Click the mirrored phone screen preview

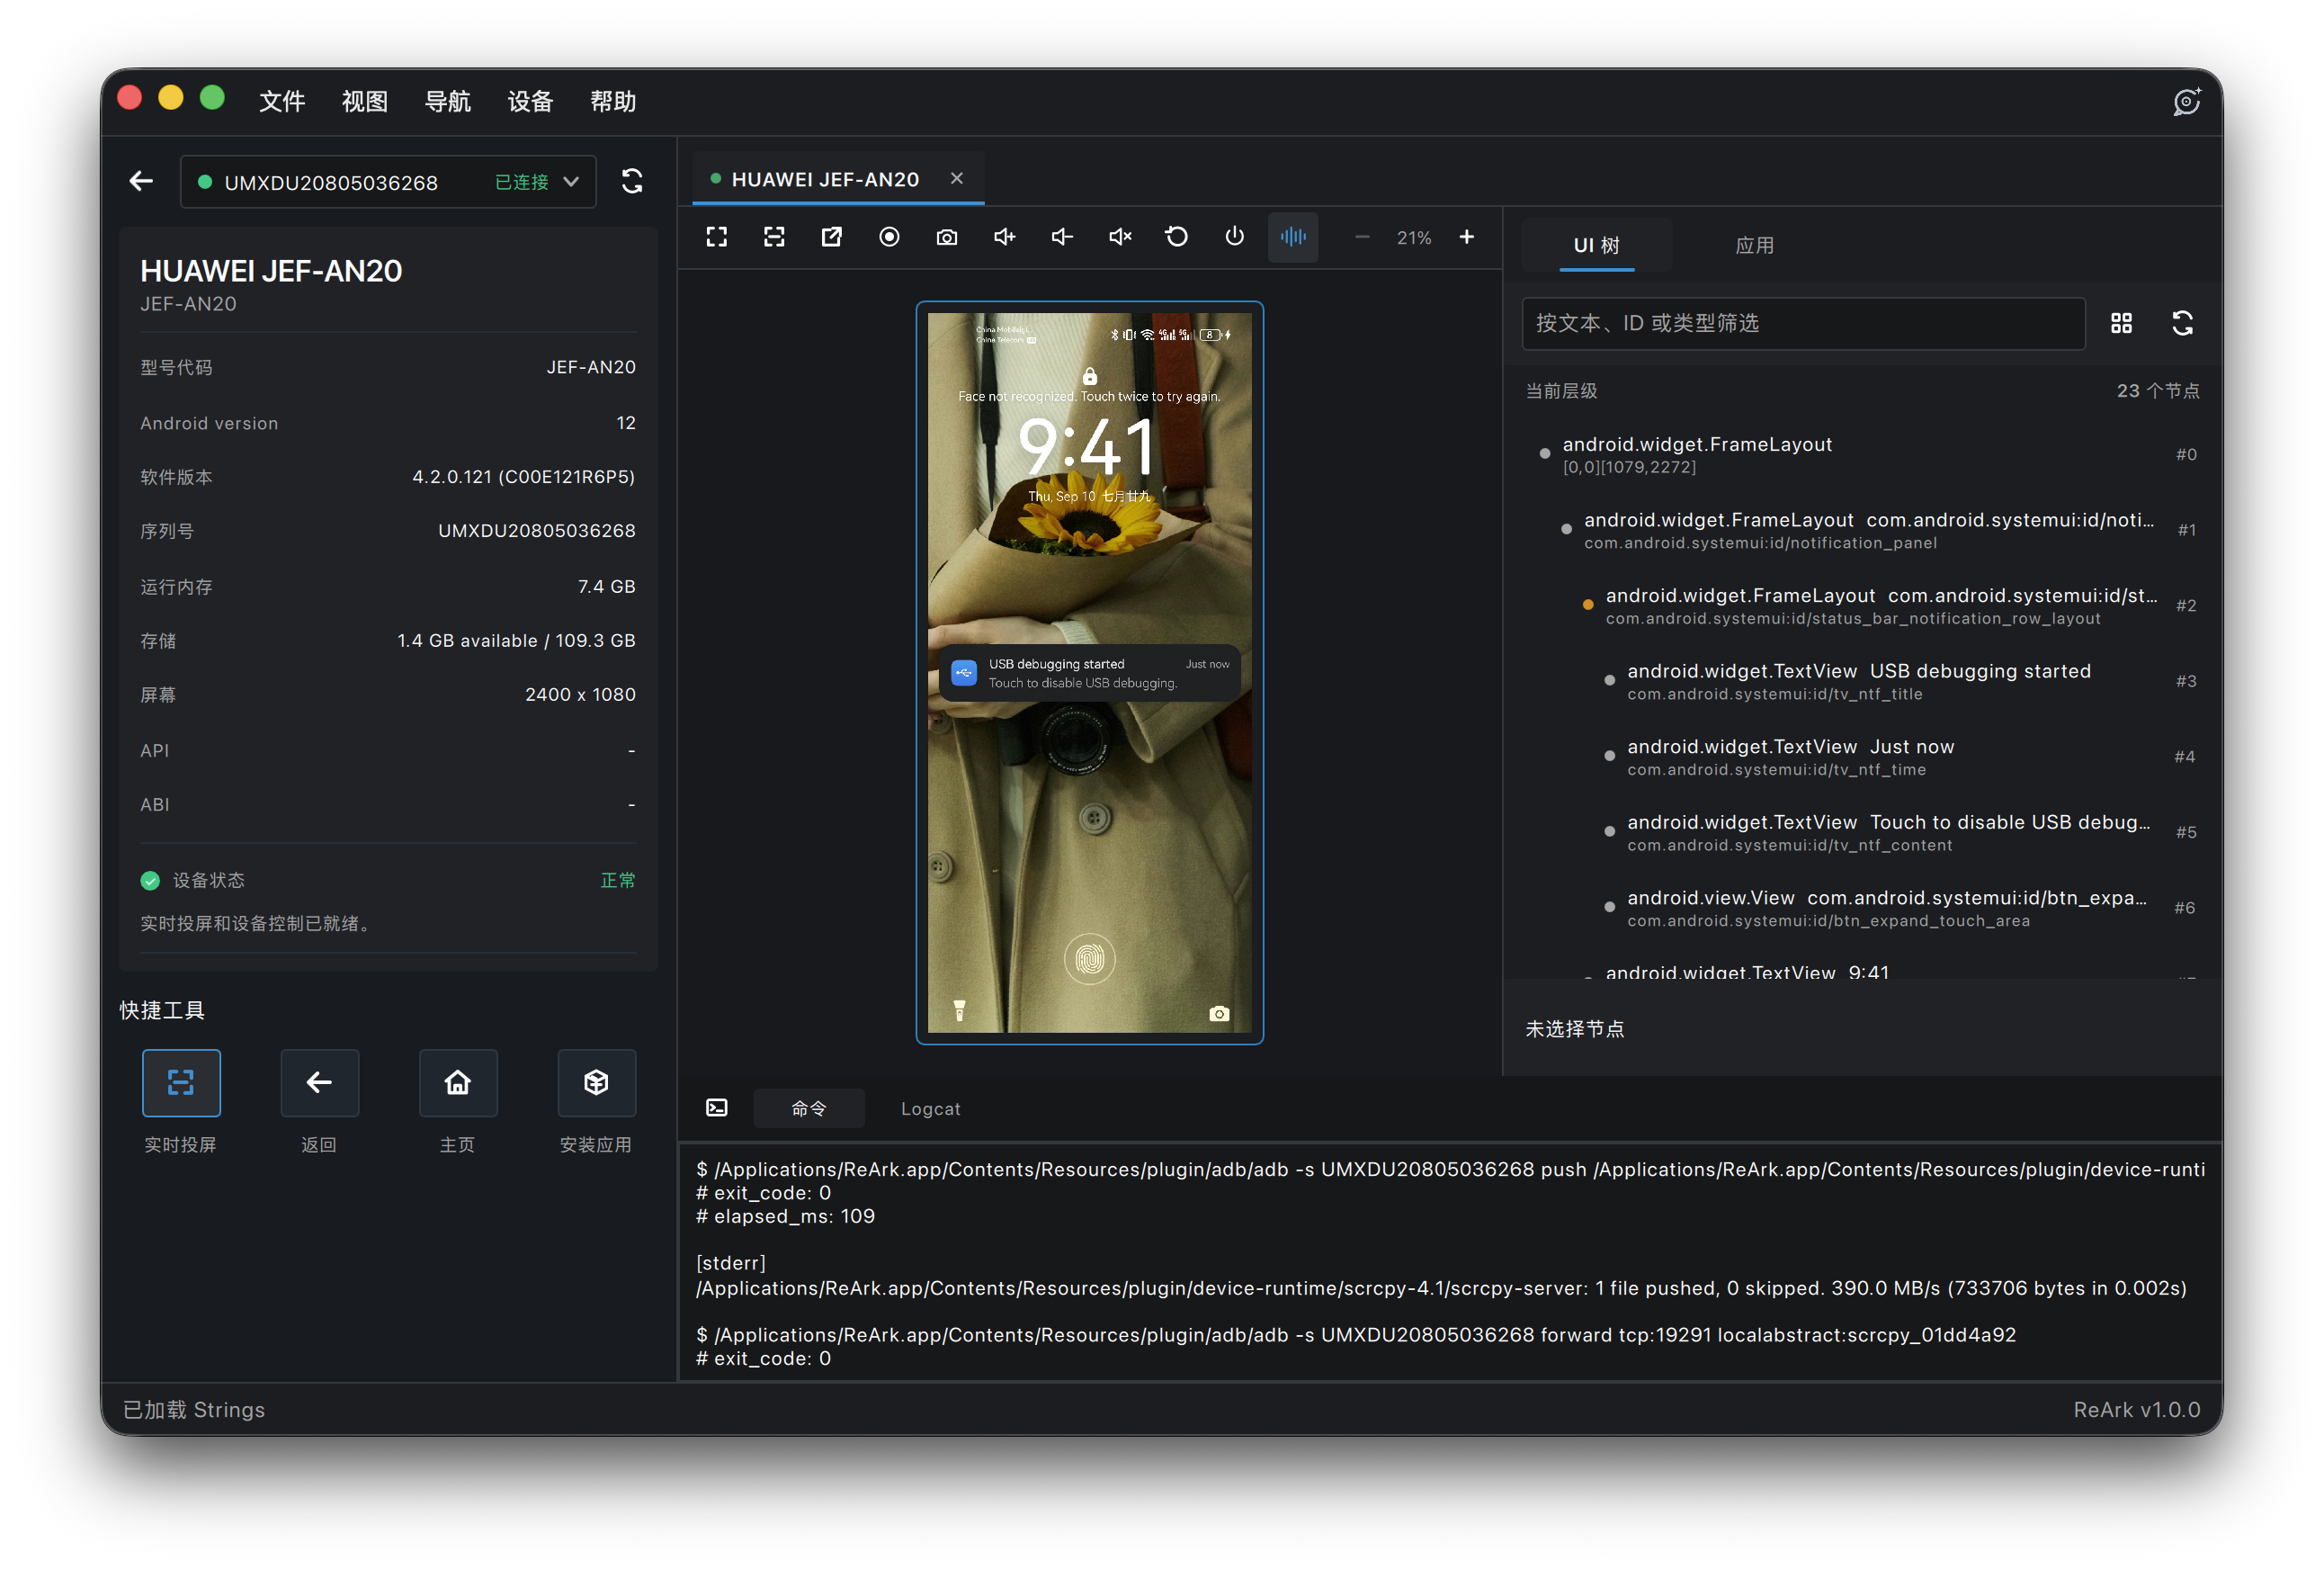1089,672
